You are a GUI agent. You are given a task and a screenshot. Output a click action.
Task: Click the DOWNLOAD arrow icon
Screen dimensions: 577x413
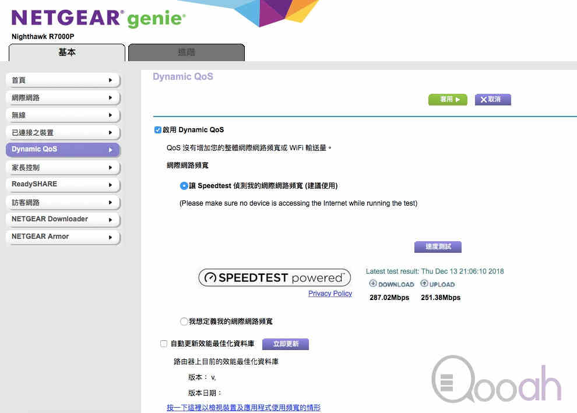point(373,283)
